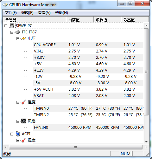Select the SFWE-PC computer icon
Viewport: 152px width, 159px height.
12,26
